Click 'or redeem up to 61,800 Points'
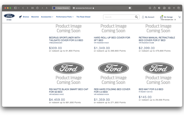Screen dimensions: 184x116 click(x=64, y=51)
